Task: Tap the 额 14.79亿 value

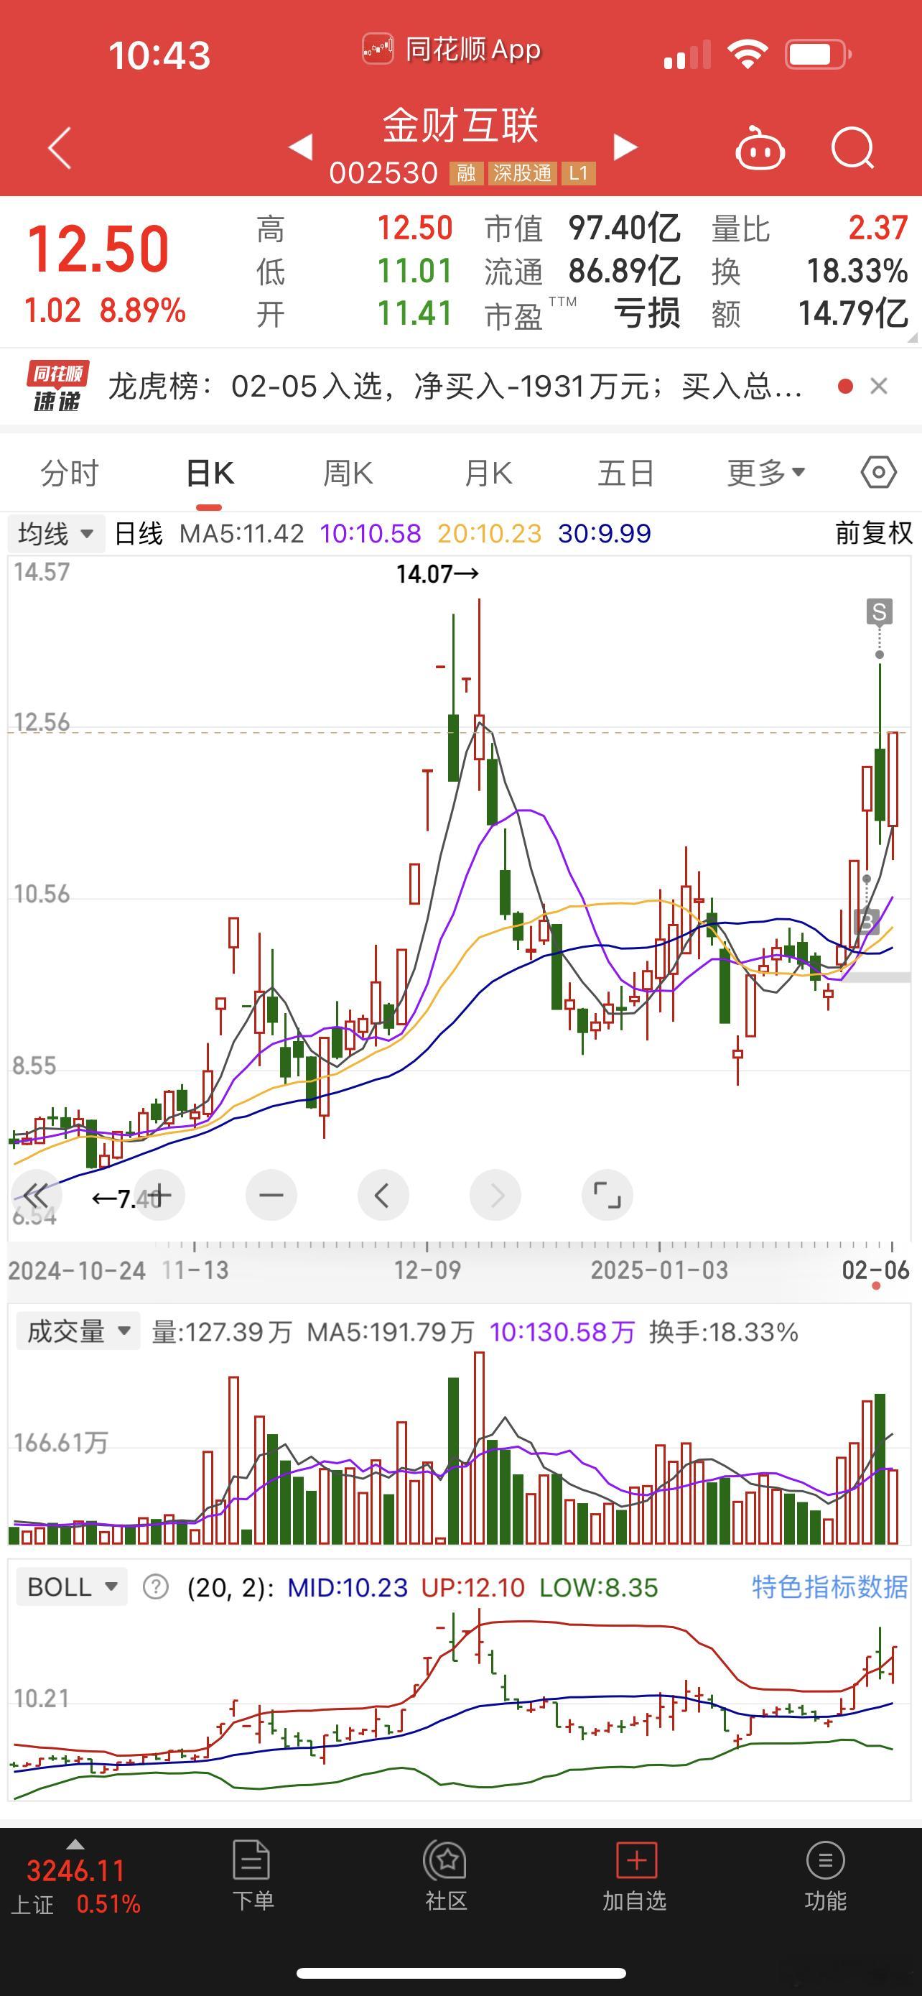Action: pos(852,314)
